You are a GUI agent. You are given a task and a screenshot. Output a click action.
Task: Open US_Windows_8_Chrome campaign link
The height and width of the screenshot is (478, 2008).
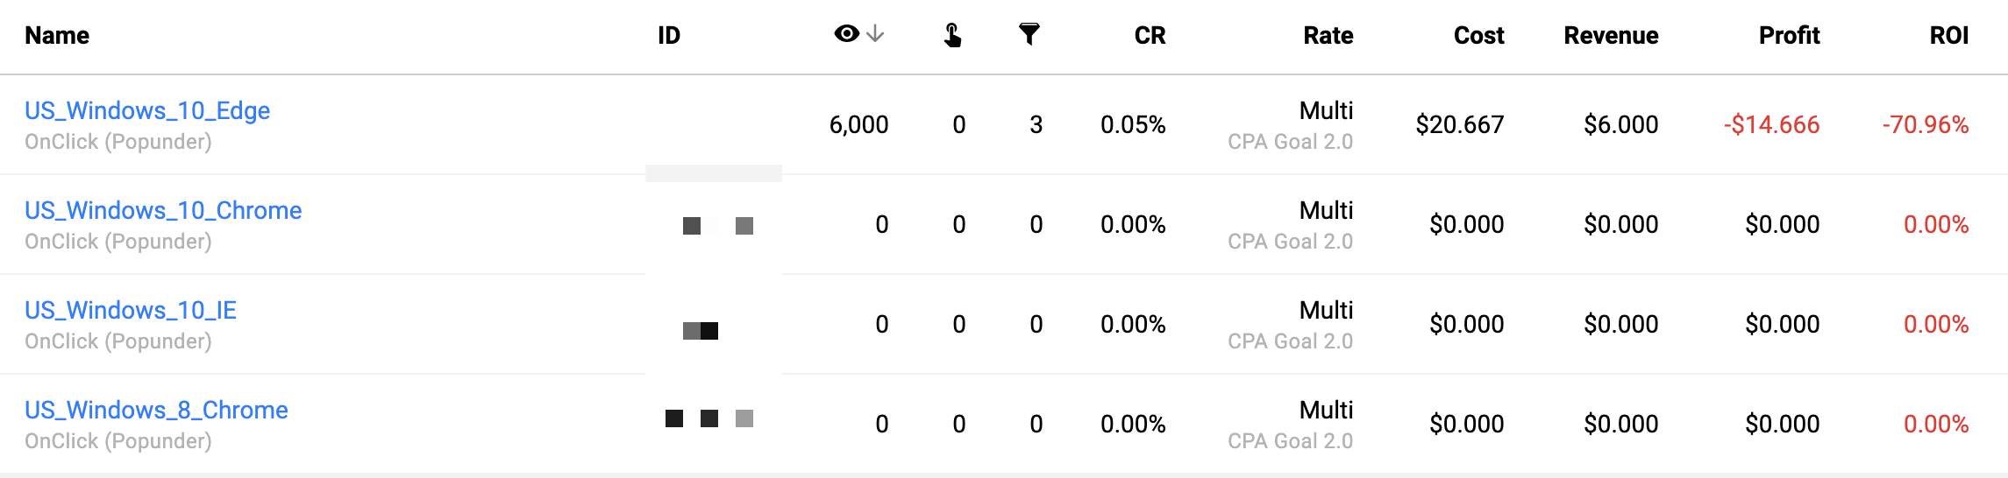(156, 410)
